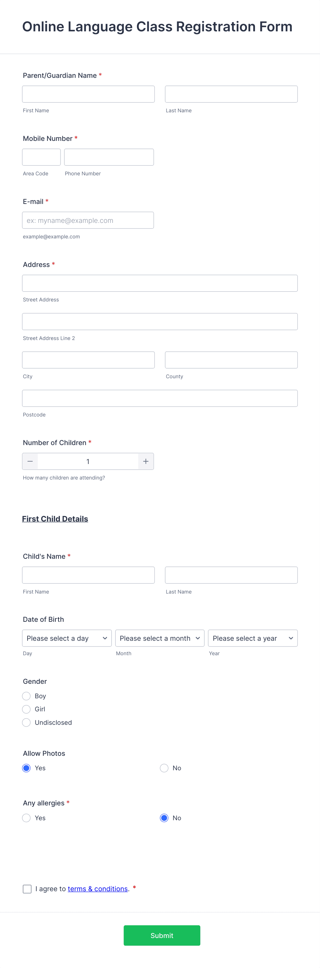Open the day selection dropdown

[66, 638]
